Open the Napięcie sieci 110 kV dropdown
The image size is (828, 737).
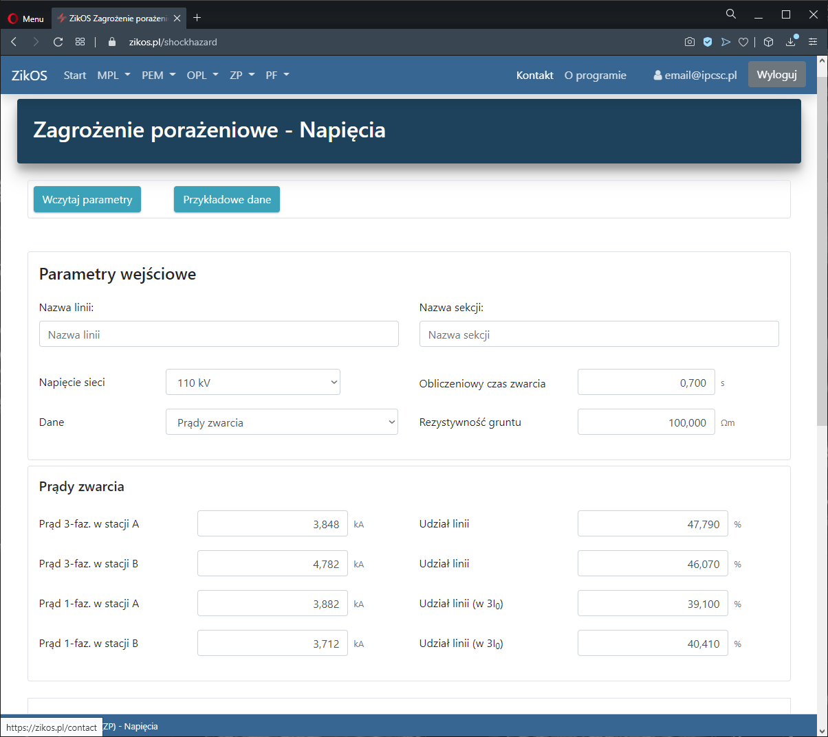point(252,383)
